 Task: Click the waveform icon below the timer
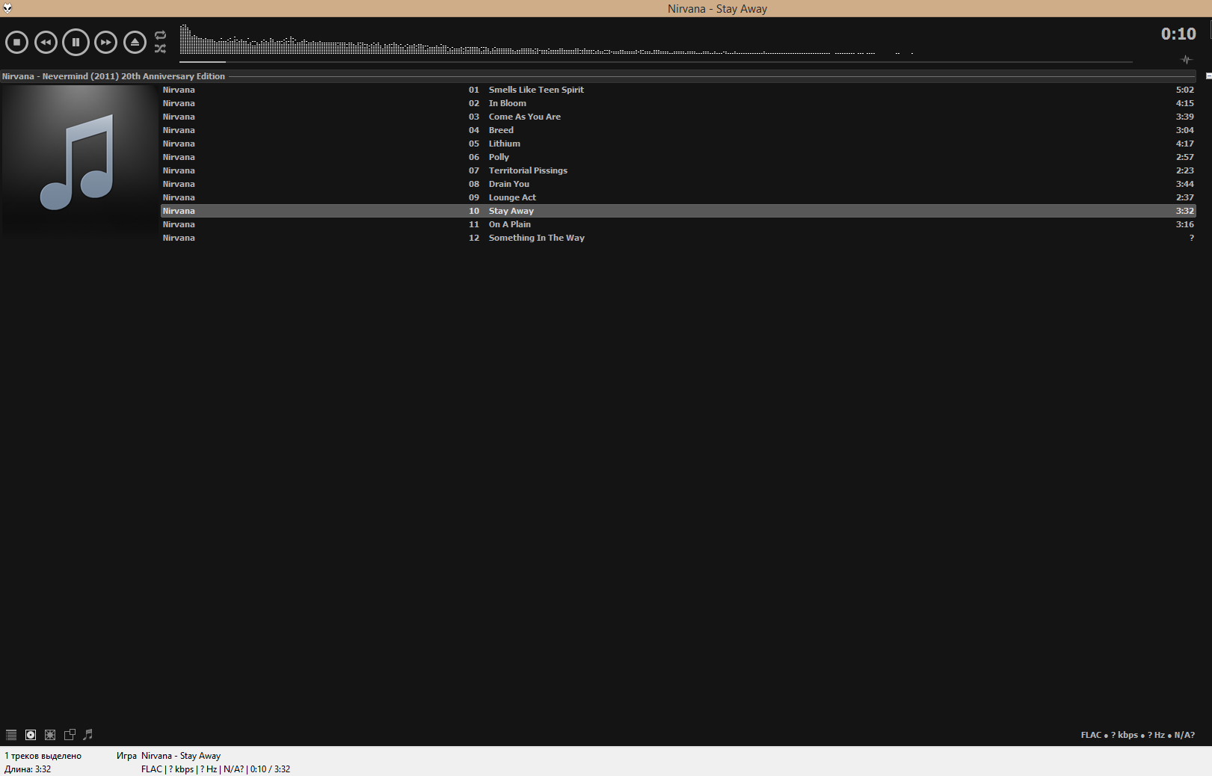point(1186,60)
